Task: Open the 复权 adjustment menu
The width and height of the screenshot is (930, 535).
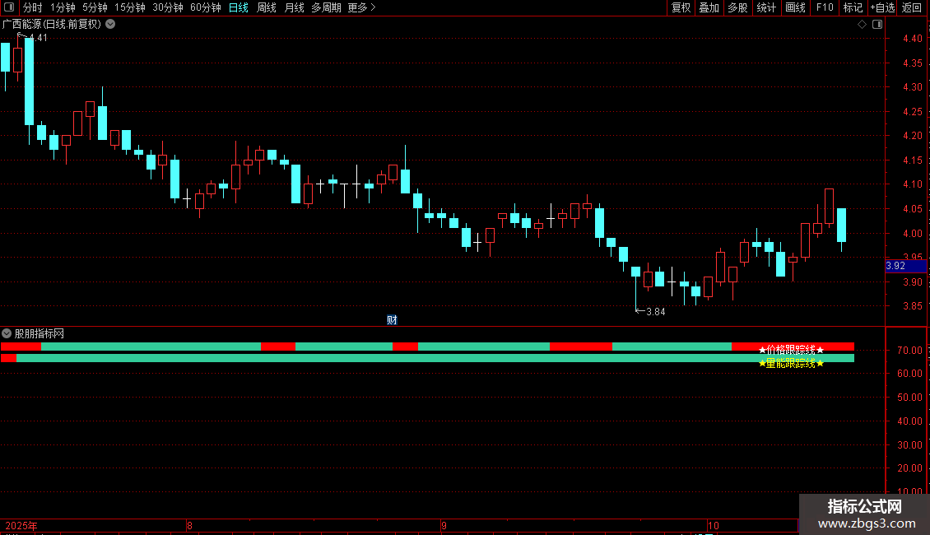Action: pyautogui.click(x=681, y=7)
